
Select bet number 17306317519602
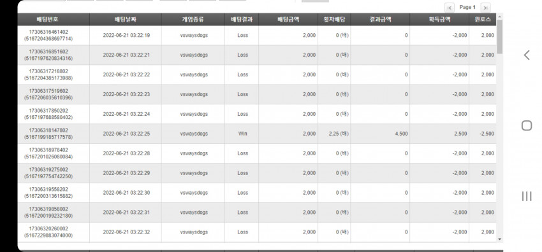pyautogui.click(x=48, y=90)
